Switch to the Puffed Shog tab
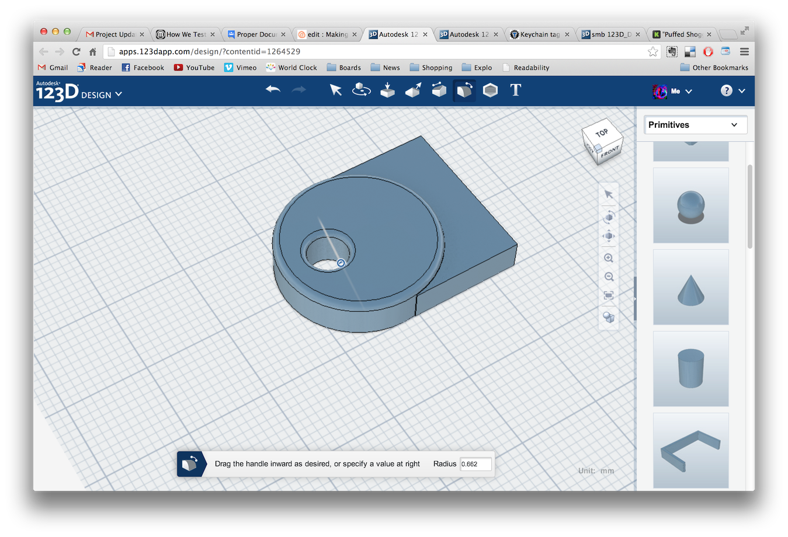788x537 pixels. click(681, 34)
